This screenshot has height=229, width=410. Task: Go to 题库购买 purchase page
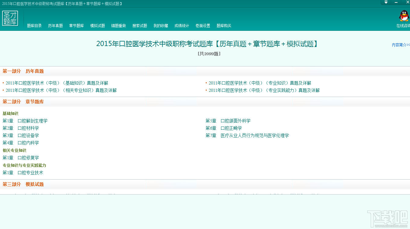tap(224, 26)
